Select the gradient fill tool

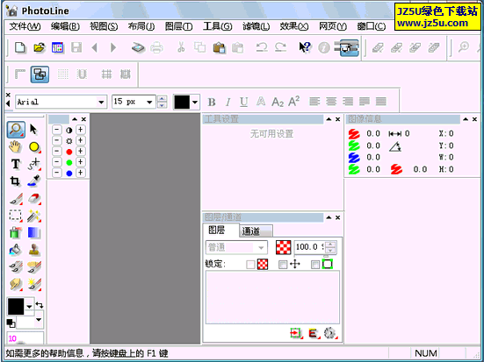[34, 232]
